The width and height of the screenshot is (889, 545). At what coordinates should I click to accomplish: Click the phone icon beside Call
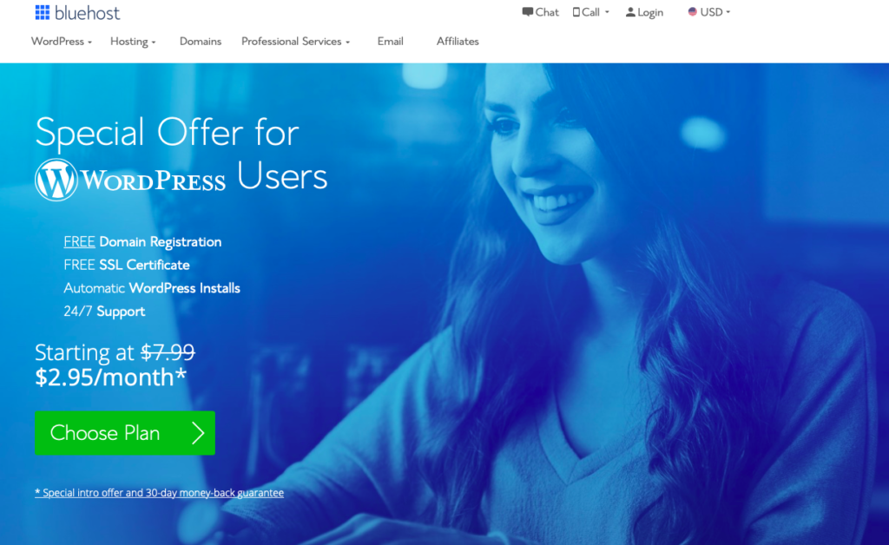pyautogui.click(x=576, y=12)
